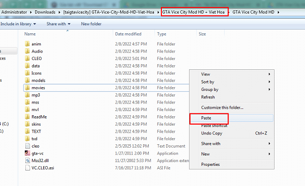Expand the New submenu in context menu

pyautogui.click(x=269, y=154)
